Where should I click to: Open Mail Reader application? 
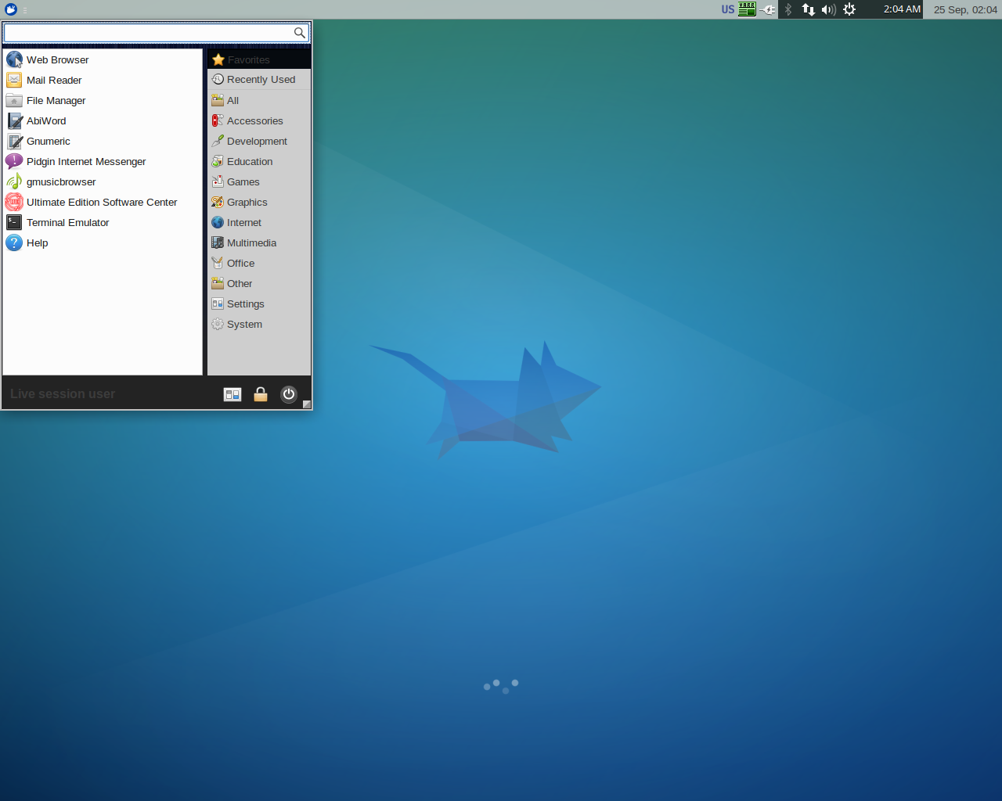click(x=103, y=80)
